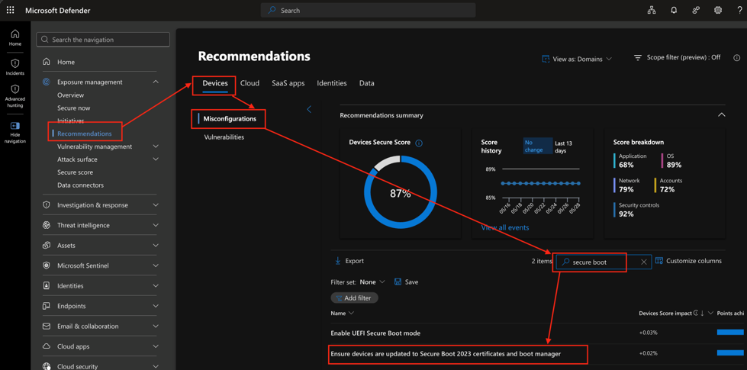
Task: Open View all events link
Action: (x=505, y=227)
